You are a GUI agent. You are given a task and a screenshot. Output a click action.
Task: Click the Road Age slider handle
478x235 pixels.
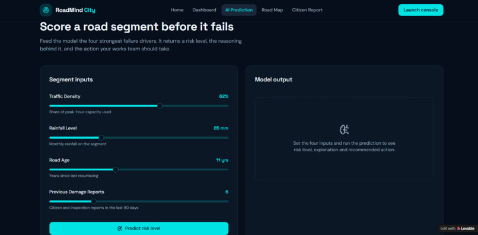pos(116,169)
